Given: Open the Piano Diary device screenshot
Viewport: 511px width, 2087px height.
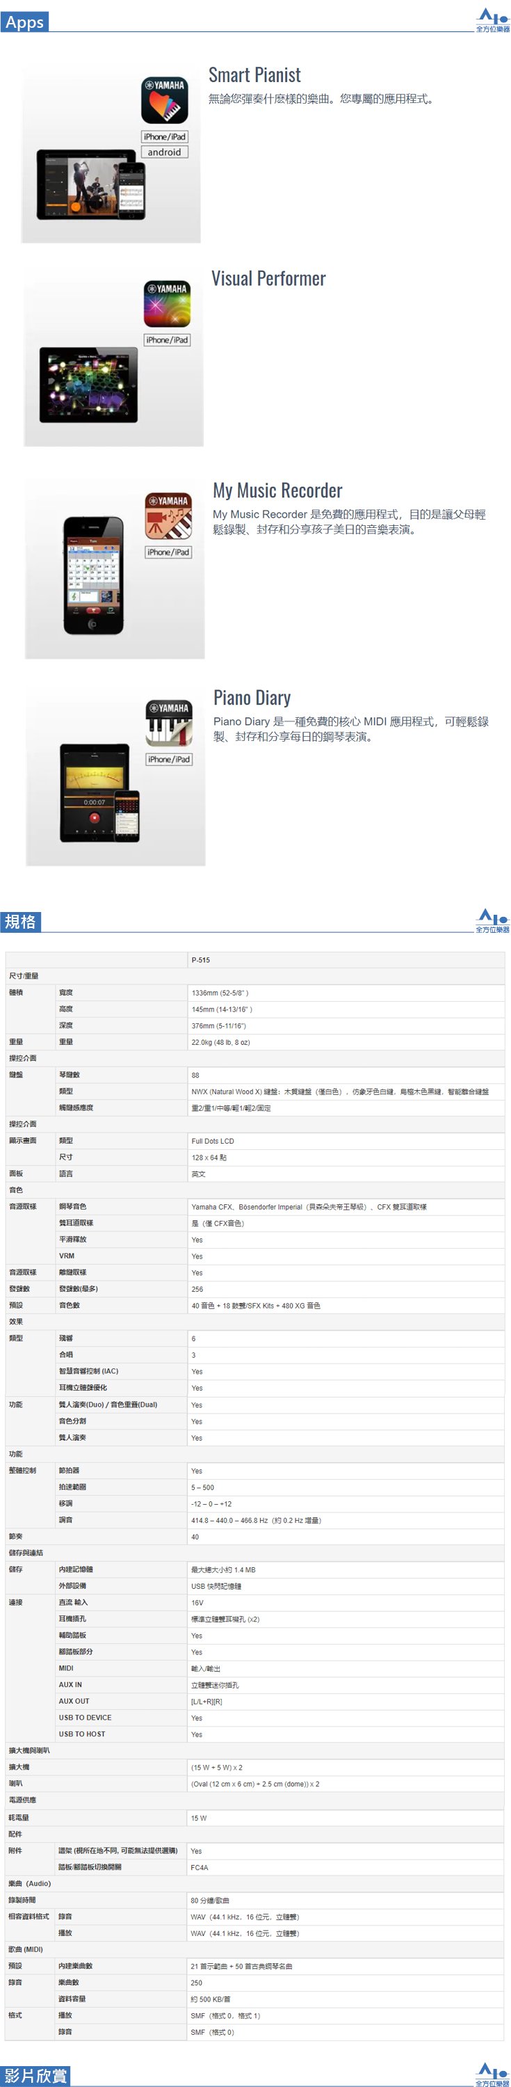Looking at the screenshot, I should click(99, 794).
